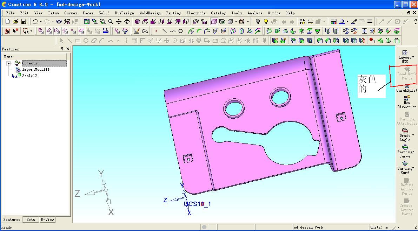Screen dimensions: 418x231
Task: Open the paint bucket fill color tool
Action: (342, 22)
